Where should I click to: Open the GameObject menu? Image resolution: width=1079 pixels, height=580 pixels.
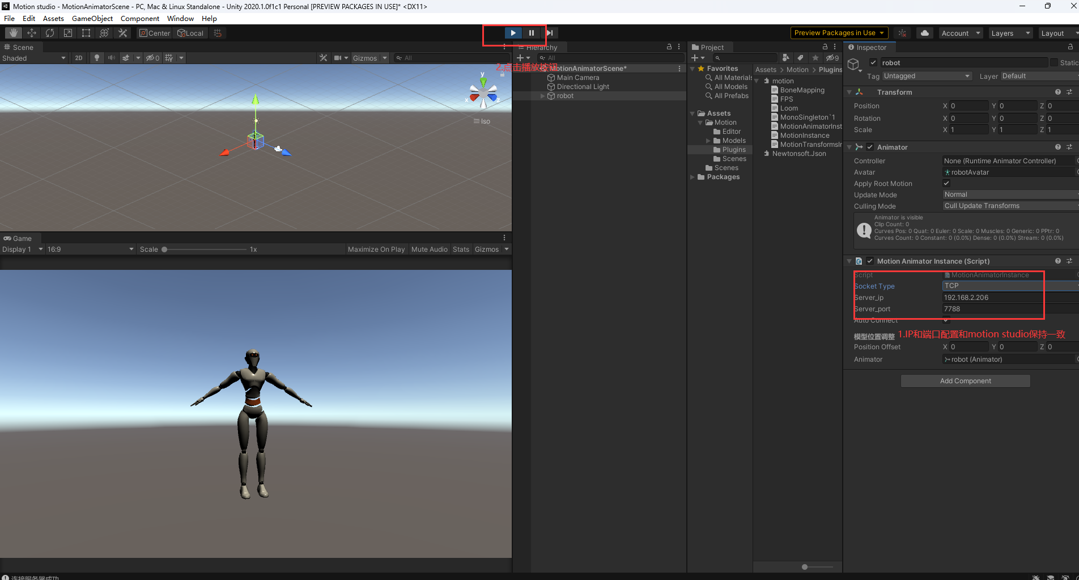point(92,18)
